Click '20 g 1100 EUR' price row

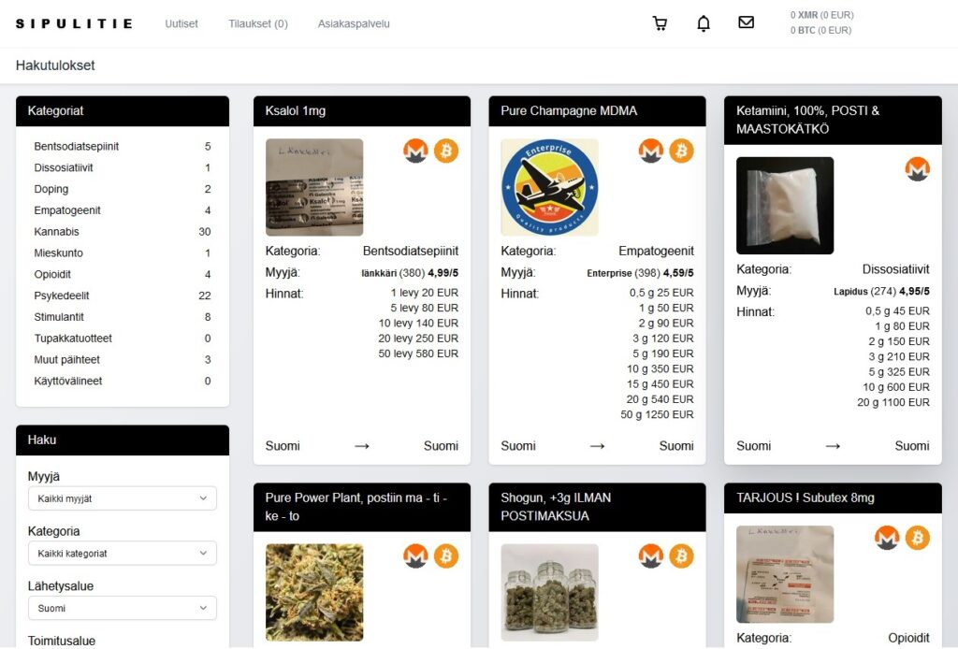pos(893,402)
